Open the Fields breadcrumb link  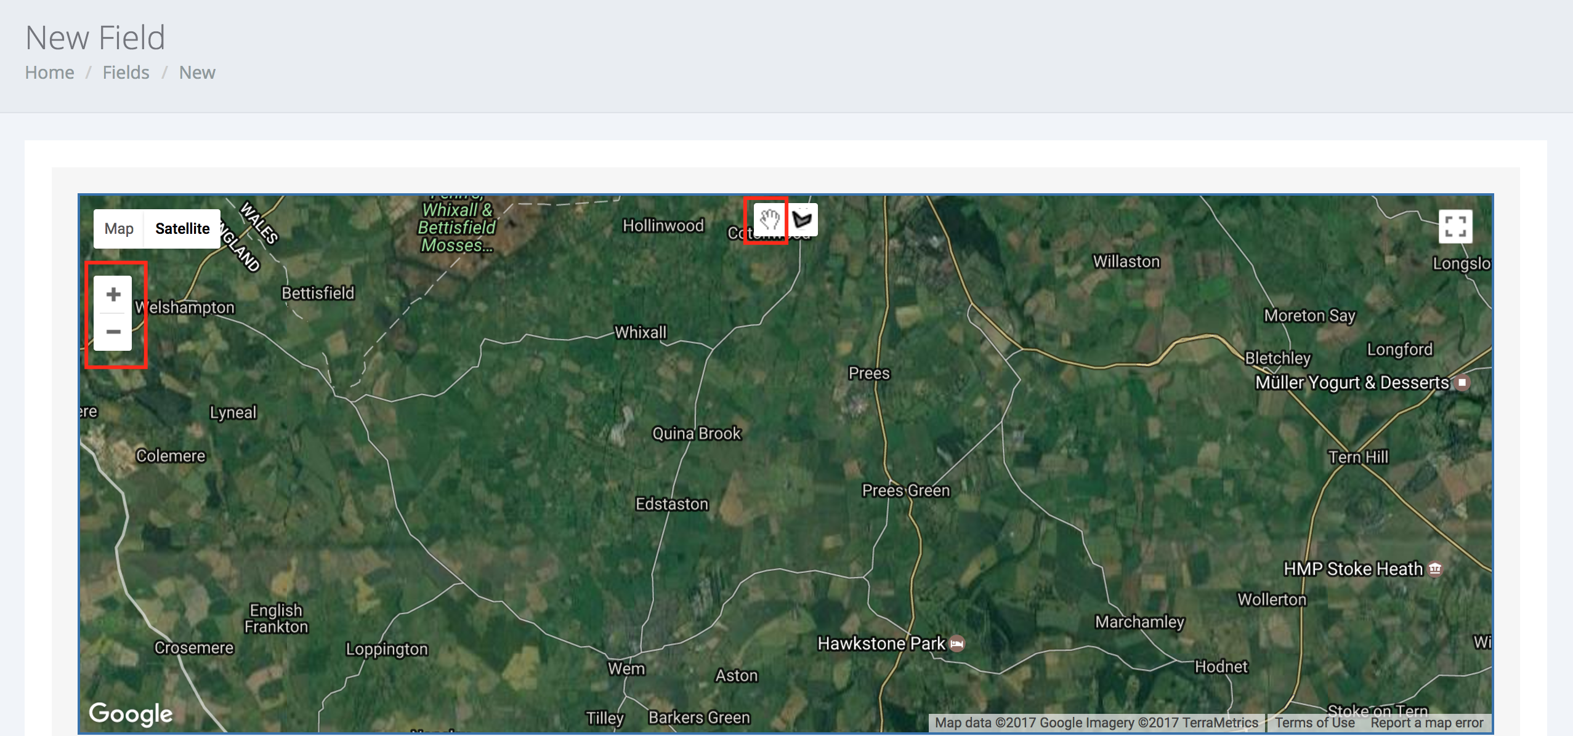pos(126,73)
